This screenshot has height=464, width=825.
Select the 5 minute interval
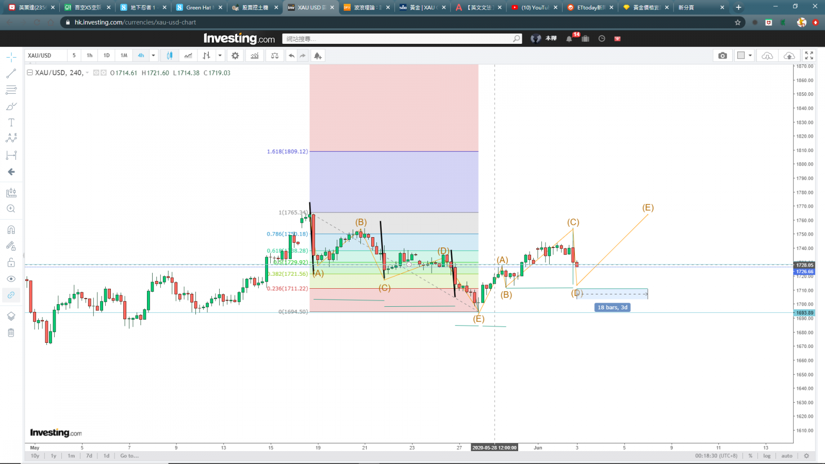(74, 56)
